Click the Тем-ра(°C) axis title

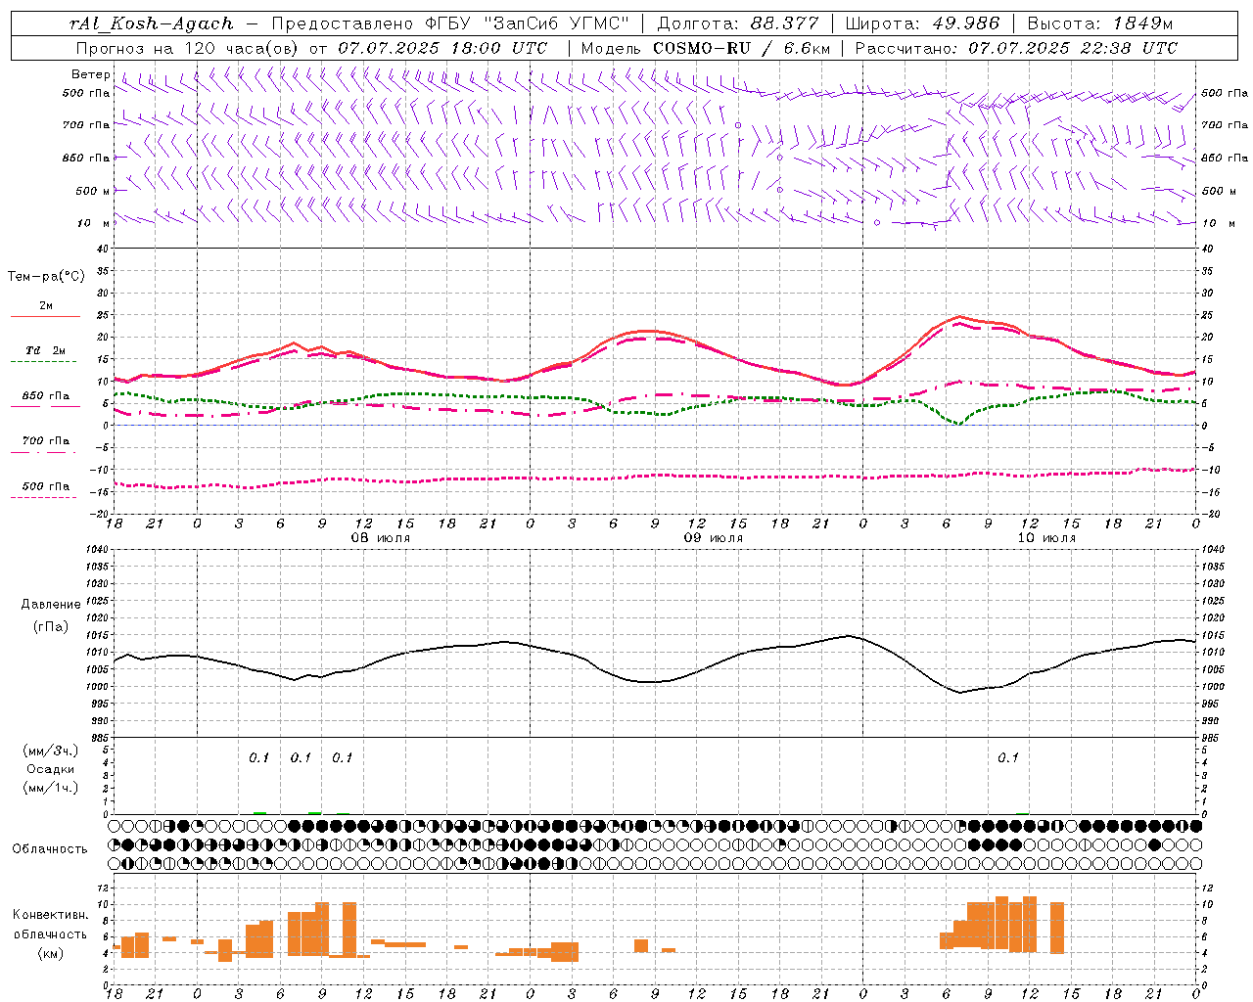coord(46,277)
